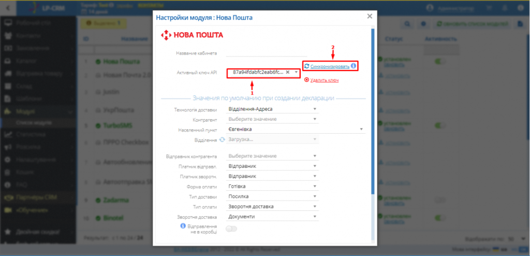Click the info icon after Синхронизировать
This screenshot has width=530, height=256.
353,66
